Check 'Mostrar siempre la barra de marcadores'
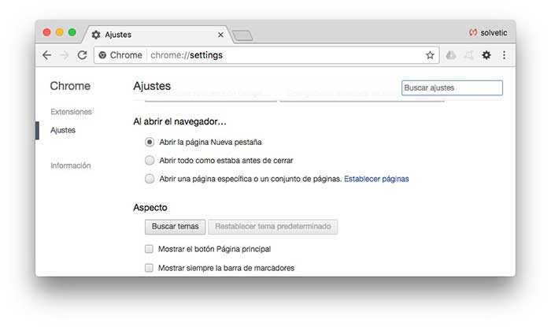 tap(149, 268)
